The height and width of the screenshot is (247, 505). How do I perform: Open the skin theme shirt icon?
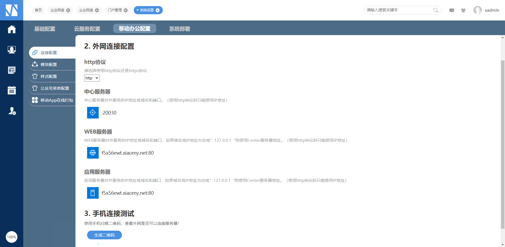pyautogui.click(x=463, y=10)
